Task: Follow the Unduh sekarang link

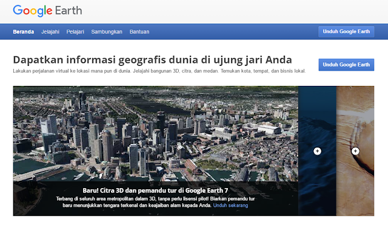Action: click(230, 205)
